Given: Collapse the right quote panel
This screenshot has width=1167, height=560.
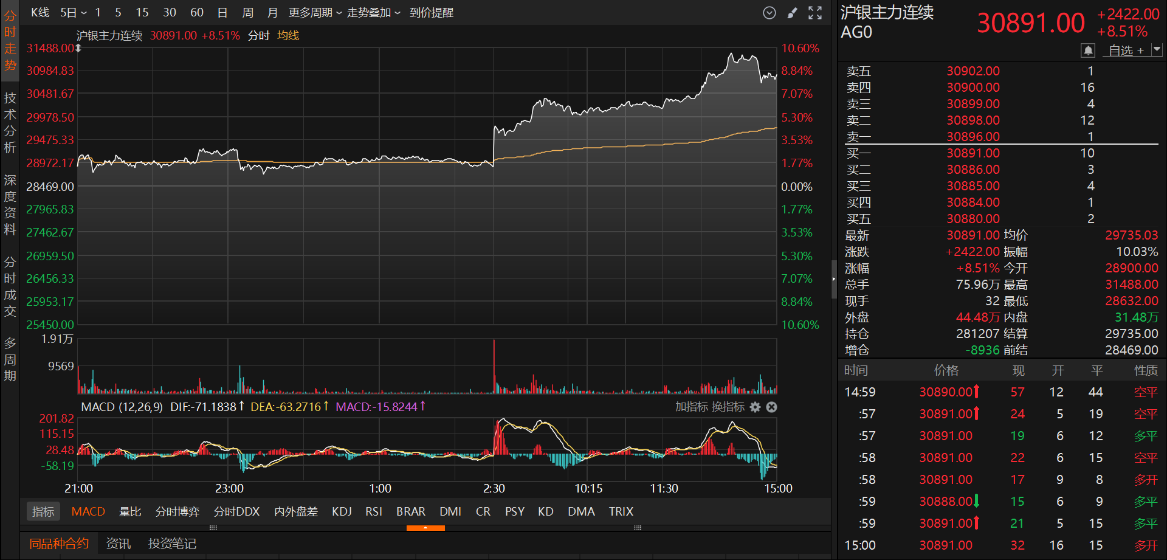Looking at the screenshot, I should click(833, 279).
